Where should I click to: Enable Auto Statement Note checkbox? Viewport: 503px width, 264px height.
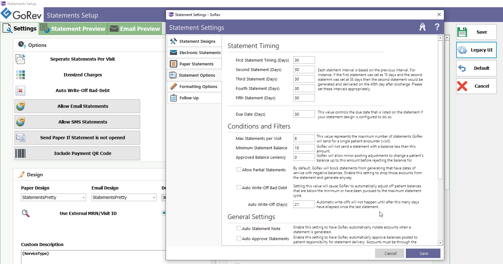(239, 228)
